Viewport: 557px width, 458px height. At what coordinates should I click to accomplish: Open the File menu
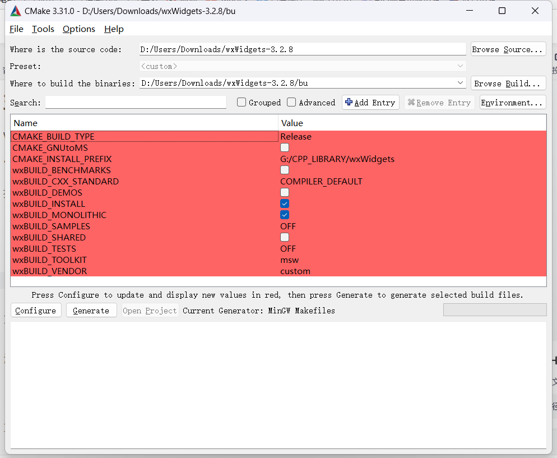[16, 29]
